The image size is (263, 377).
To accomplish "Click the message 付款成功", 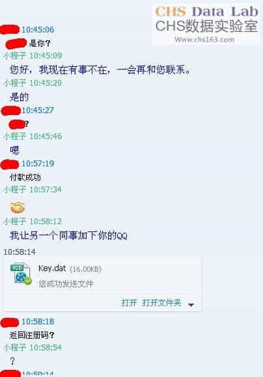I will click(x=25, y=177).
